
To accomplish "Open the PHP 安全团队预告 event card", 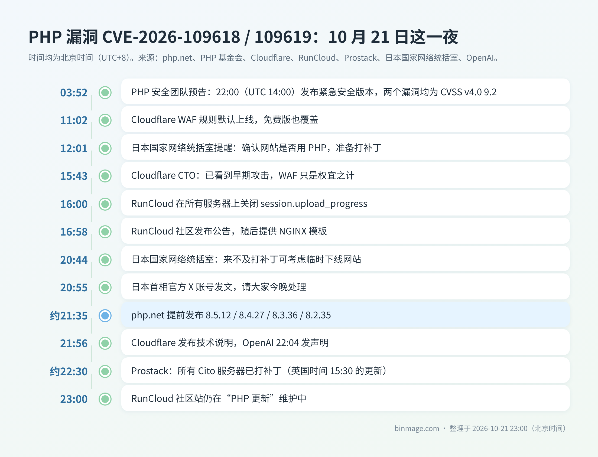I will coord(346,92).
